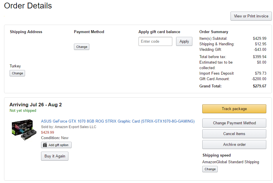Click the Sold by Amazon Export Sales LLC text

click(69, 127)
